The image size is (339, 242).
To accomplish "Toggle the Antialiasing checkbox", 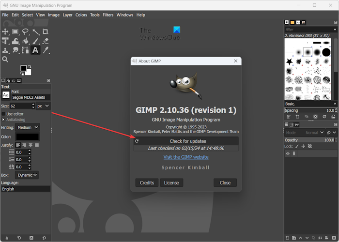I will (x=3, y=120).
